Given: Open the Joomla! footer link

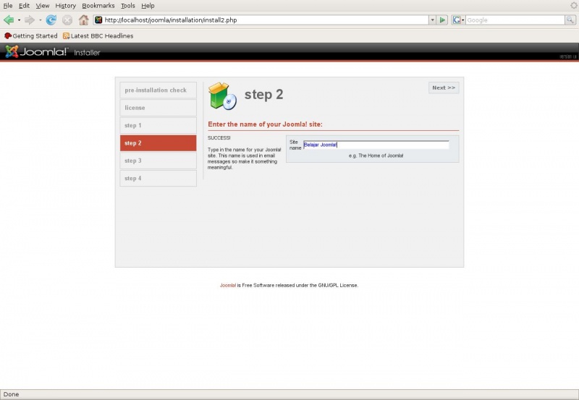Looking at the screenshot, I should click(x=227, y=285).
